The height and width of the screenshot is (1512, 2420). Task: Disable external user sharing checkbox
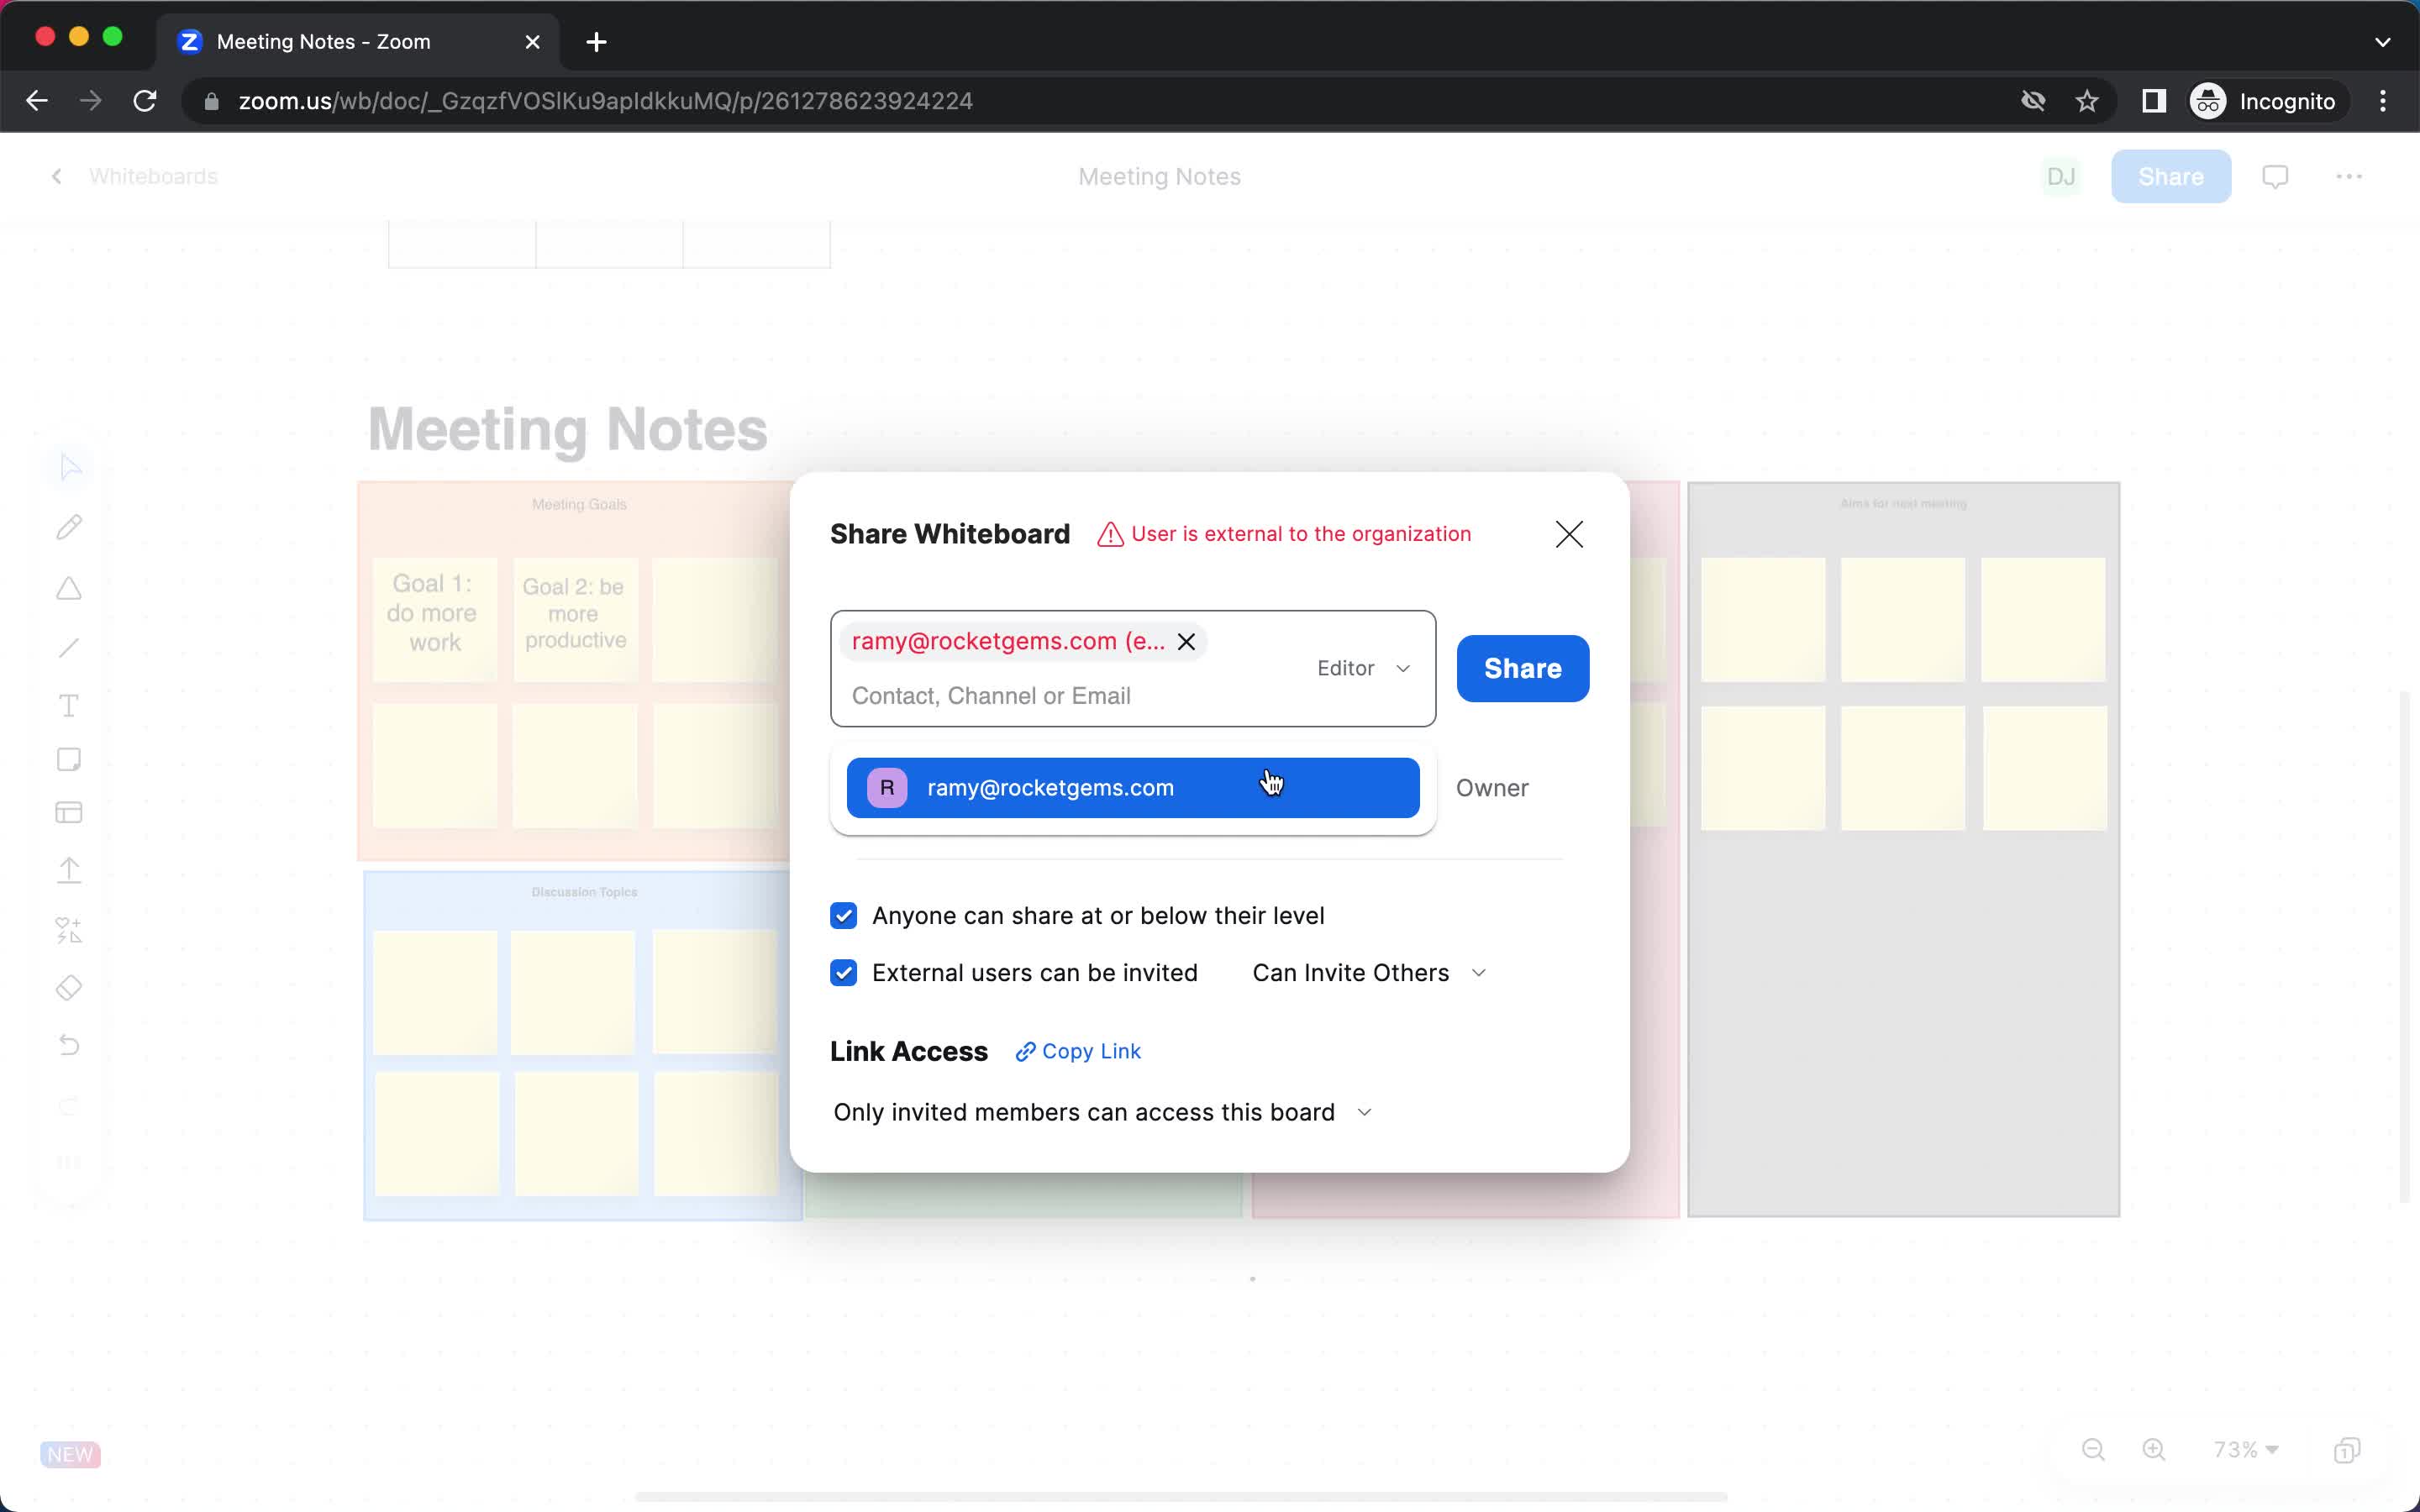(844, 972)
